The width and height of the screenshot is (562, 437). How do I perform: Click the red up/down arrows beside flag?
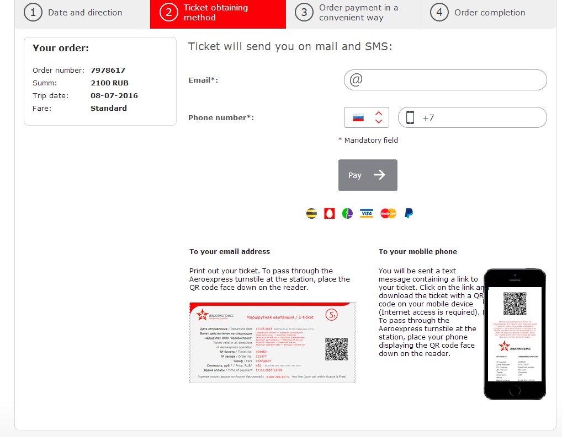[x=379, y=117]
